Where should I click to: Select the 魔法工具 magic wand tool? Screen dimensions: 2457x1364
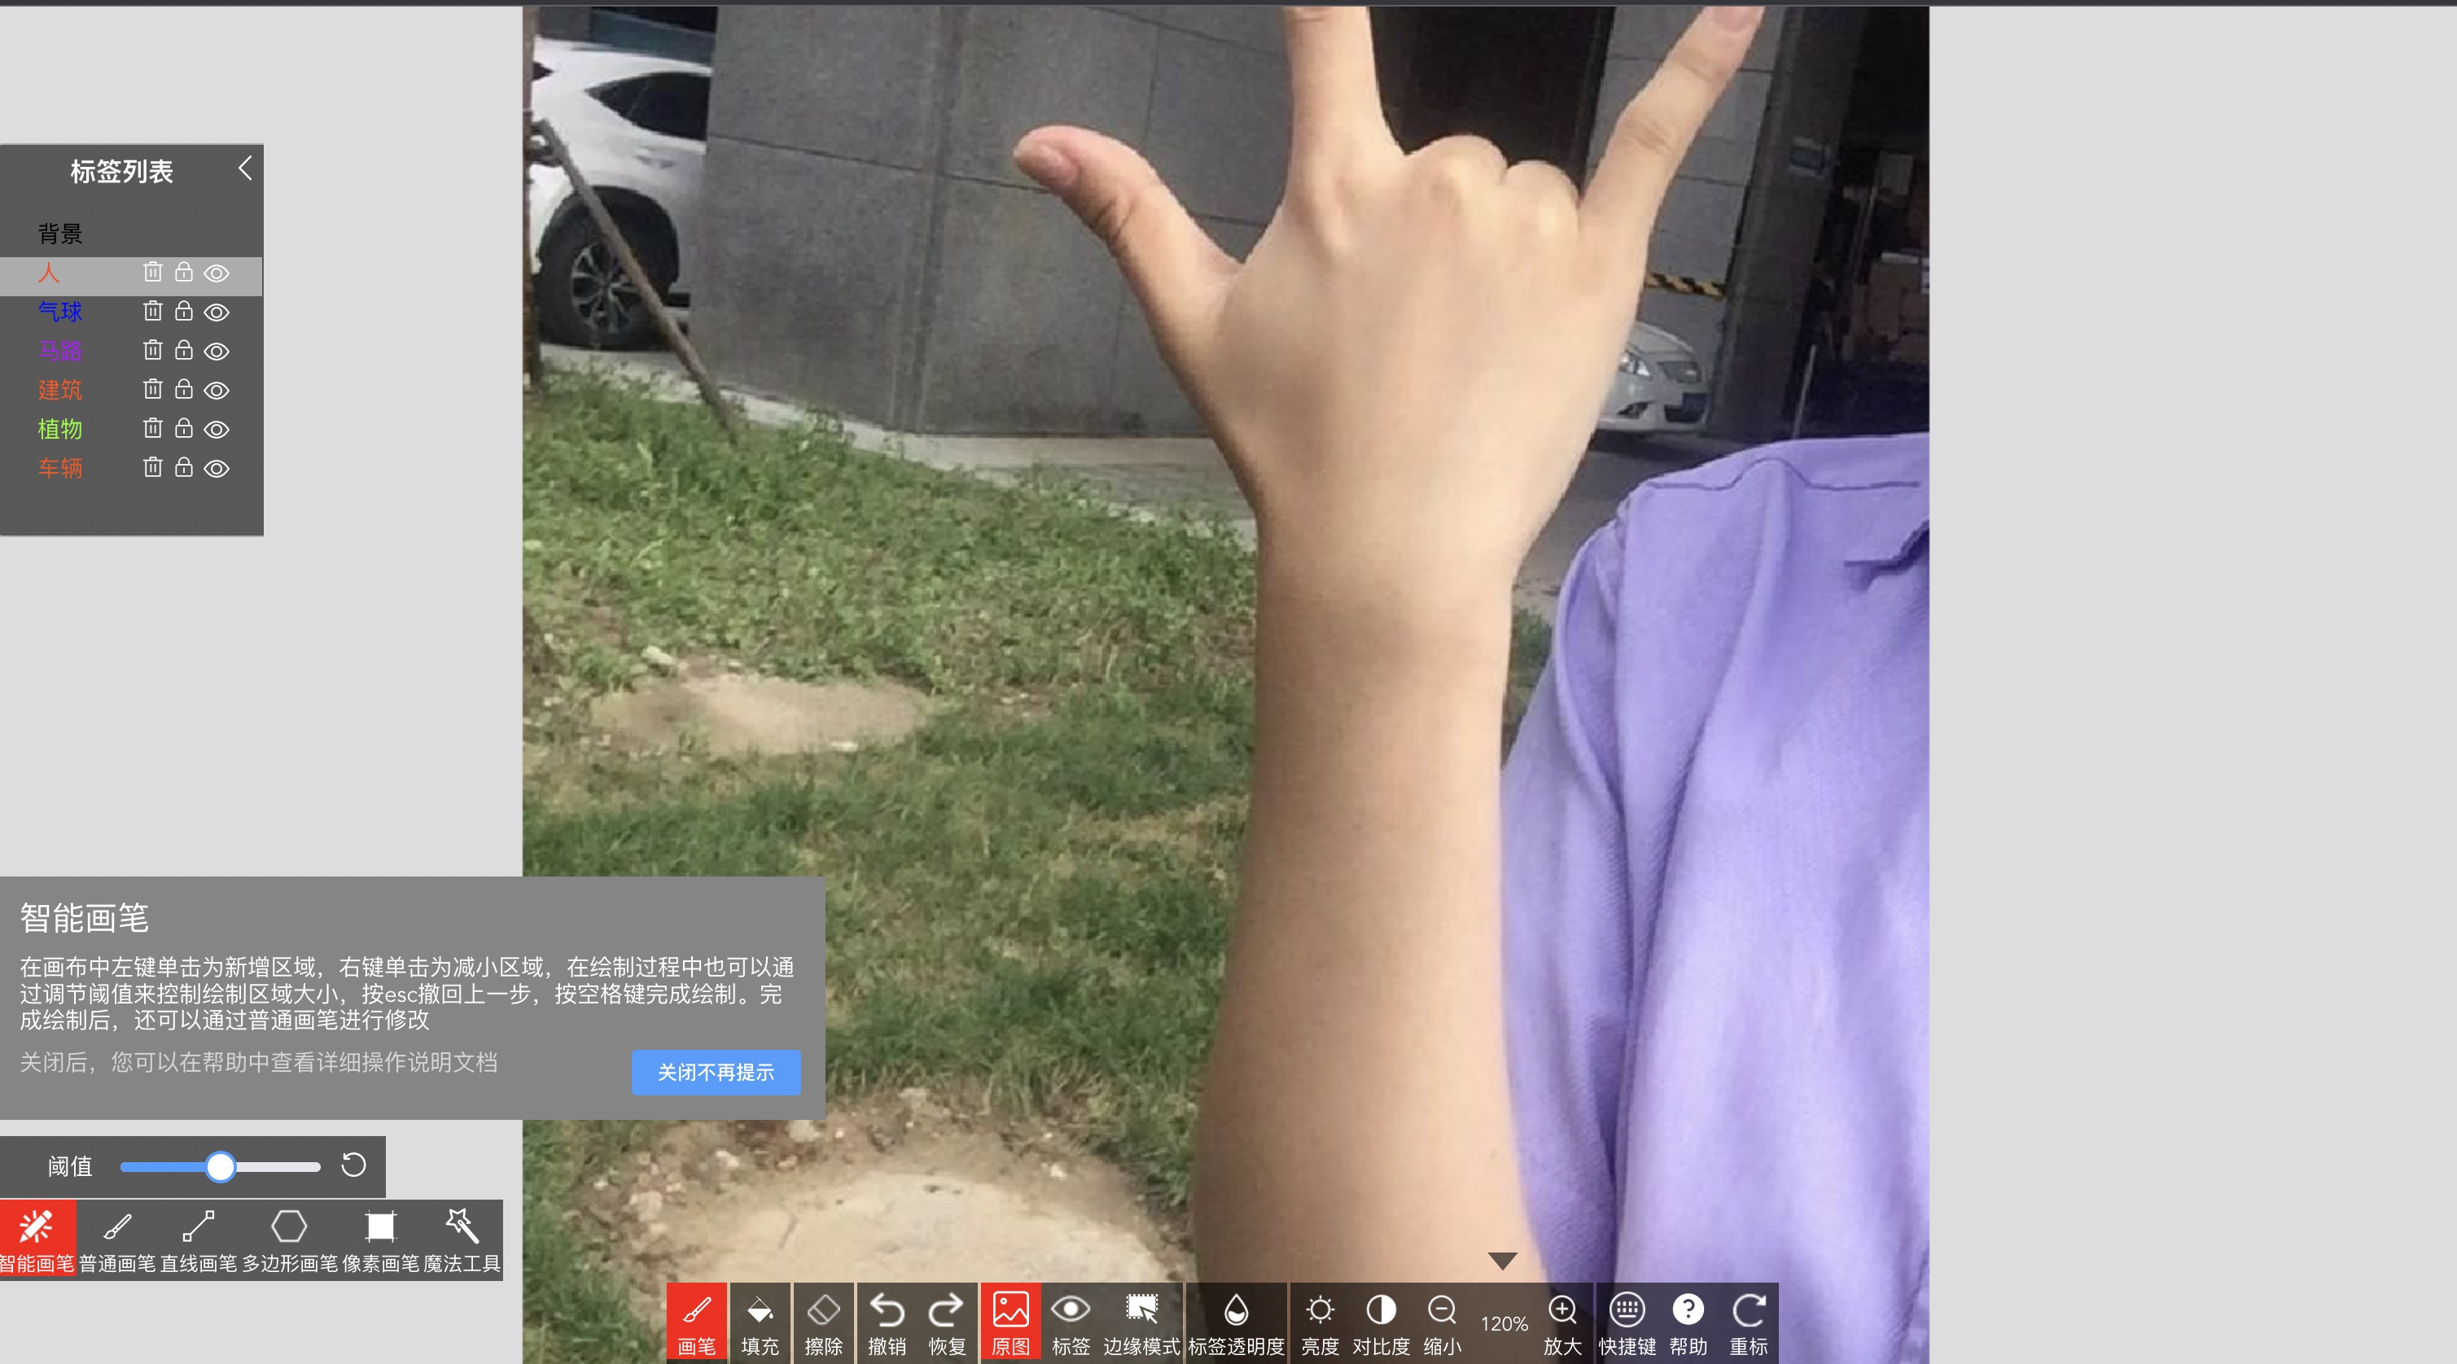coord(462,1239)
